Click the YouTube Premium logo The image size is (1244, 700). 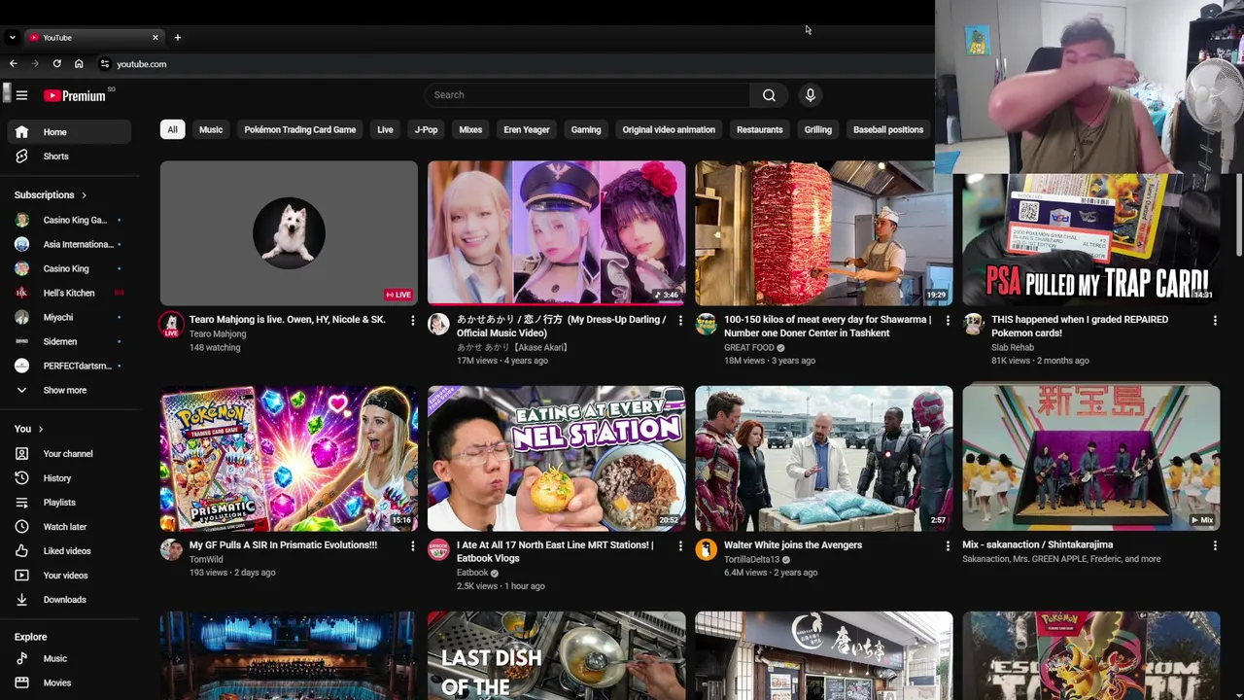coord(75,95)
